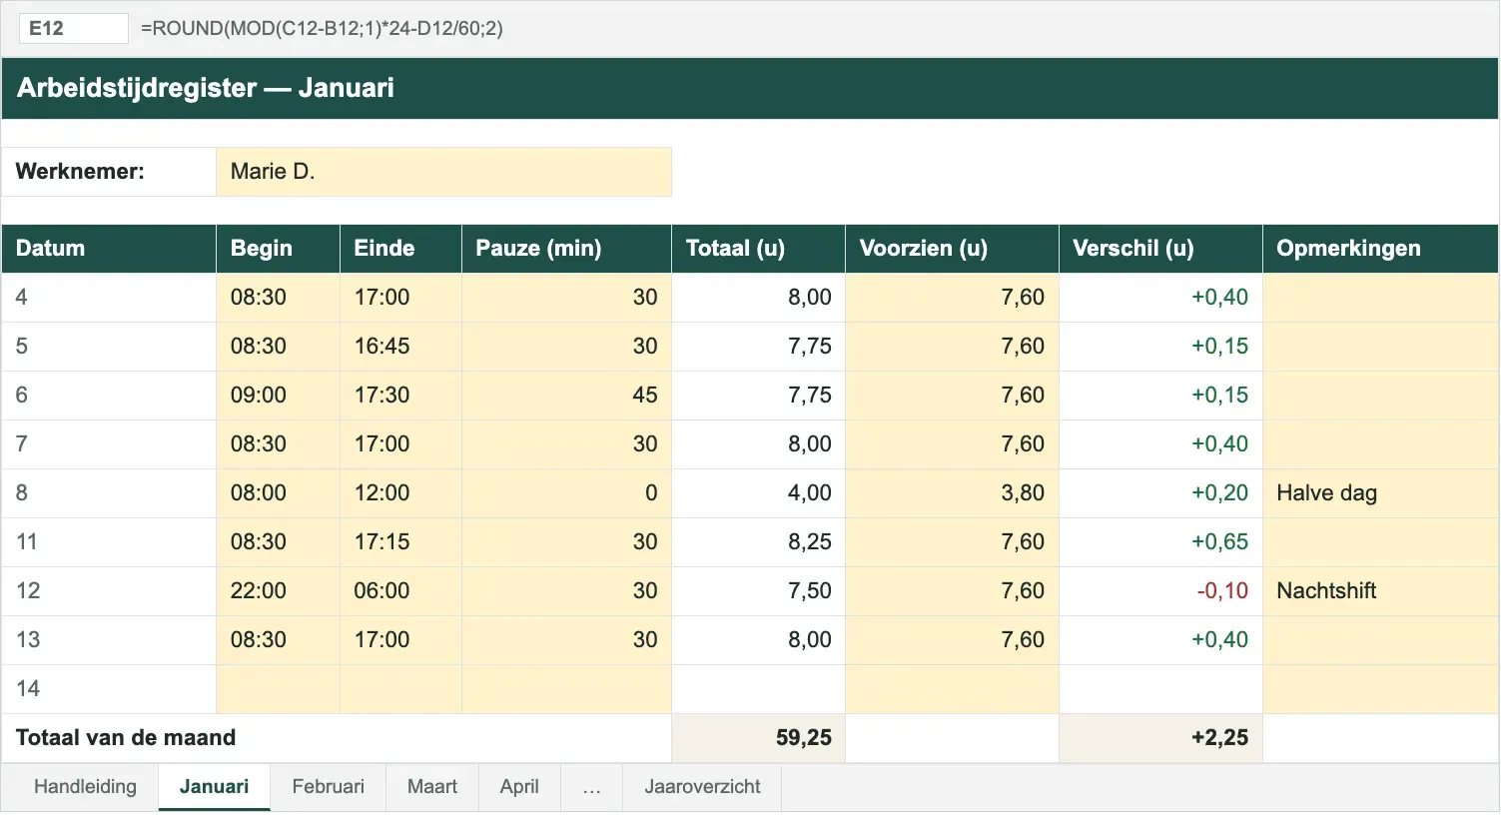Select the Nachtshift remark cell
Screen dimensions: 1501x833
pyautogui.click(x=1380, y=591)
